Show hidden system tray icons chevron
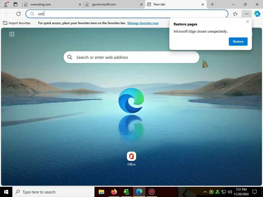Screen dimensions: 263x197 pos(205,192)
